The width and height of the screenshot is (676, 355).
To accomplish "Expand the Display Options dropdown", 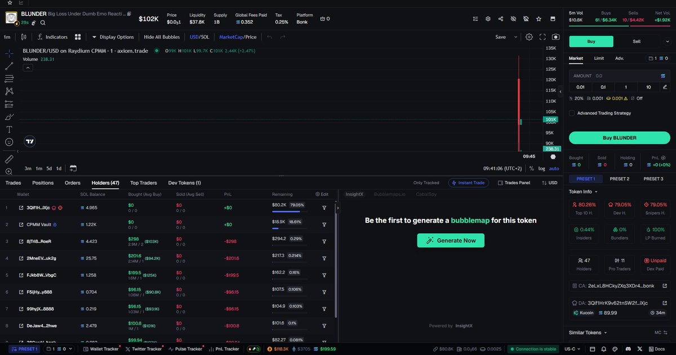I will [113, 37].
